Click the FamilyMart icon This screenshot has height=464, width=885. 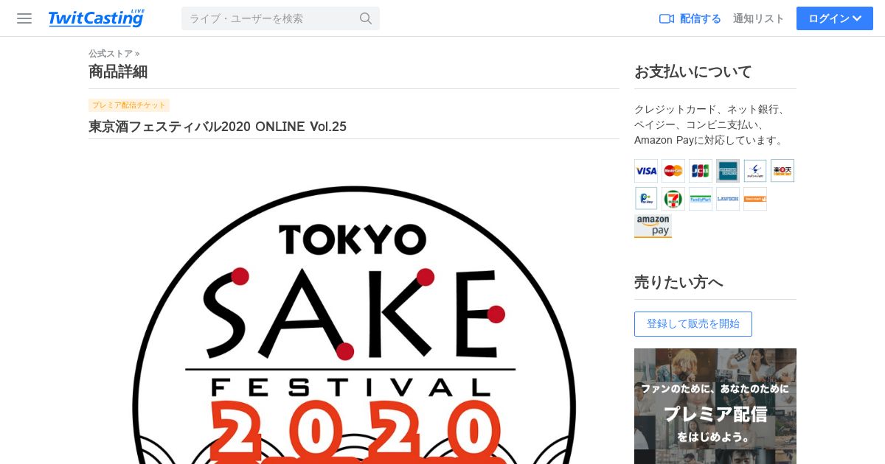pyautogui.click(x=701, y=199)
